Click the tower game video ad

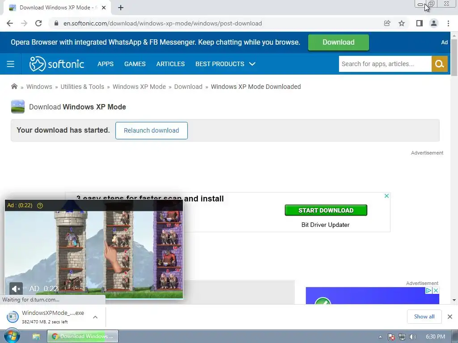point(94,249)
